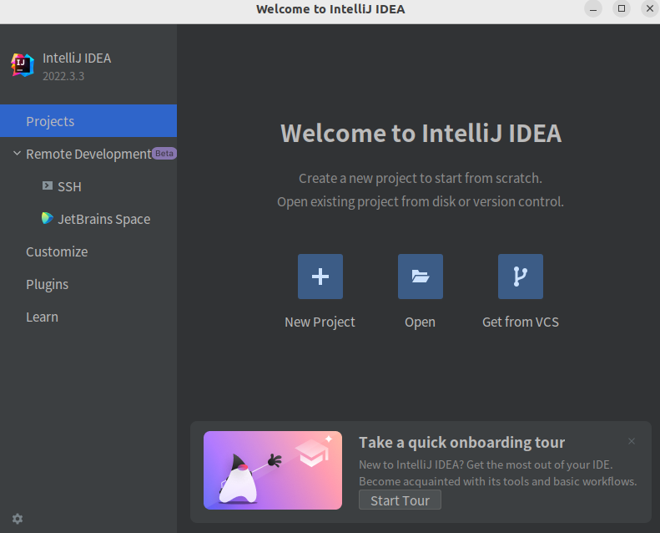Click the Get from VCS label

pyautogui.click(x=521, y=322)
